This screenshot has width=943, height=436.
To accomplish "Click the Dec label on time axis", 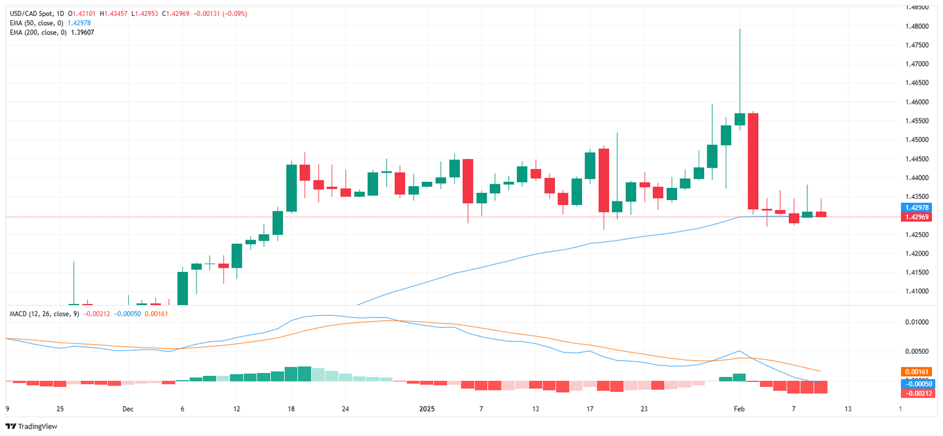I will (x=128, y=408).
